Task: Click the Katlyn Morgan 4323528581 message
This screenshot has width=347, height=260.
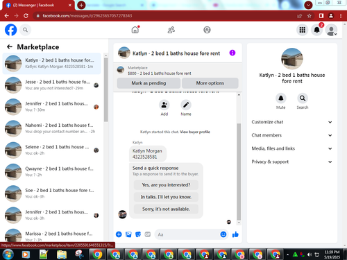Action: (x=148, y=154)
